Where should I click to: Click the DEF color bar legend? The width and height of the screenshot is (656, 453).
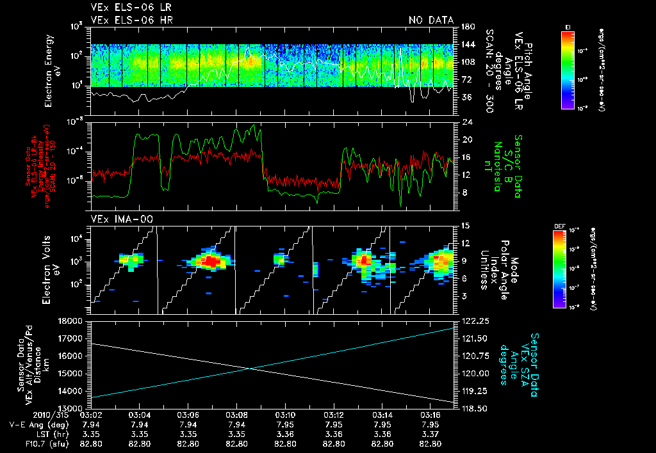click(x=559, y=269)
